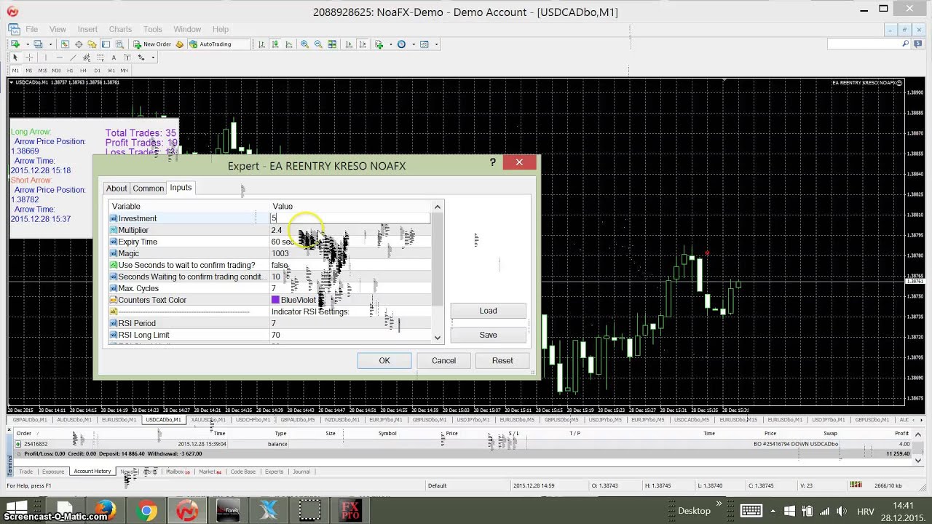Toggle the Market Watch toolbar icon
The width and height of the screenshot is (932, 524).
pos(65,44)
